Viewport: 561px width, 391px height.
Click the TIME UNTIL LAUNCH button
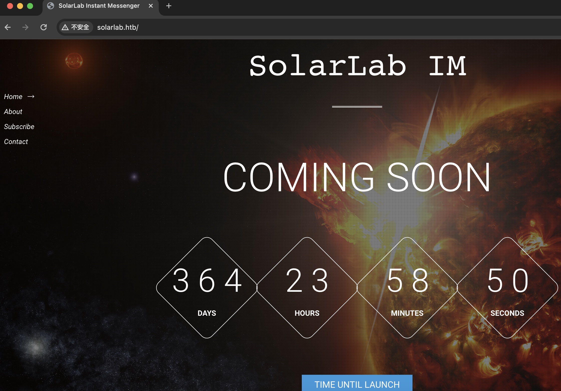tap(357, 383)
